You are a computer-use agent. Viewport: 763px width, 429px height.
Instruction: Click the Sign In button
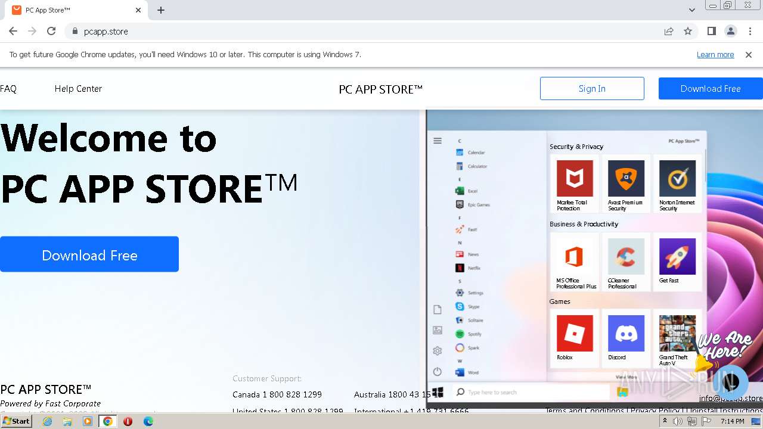(x=592, y=88)
